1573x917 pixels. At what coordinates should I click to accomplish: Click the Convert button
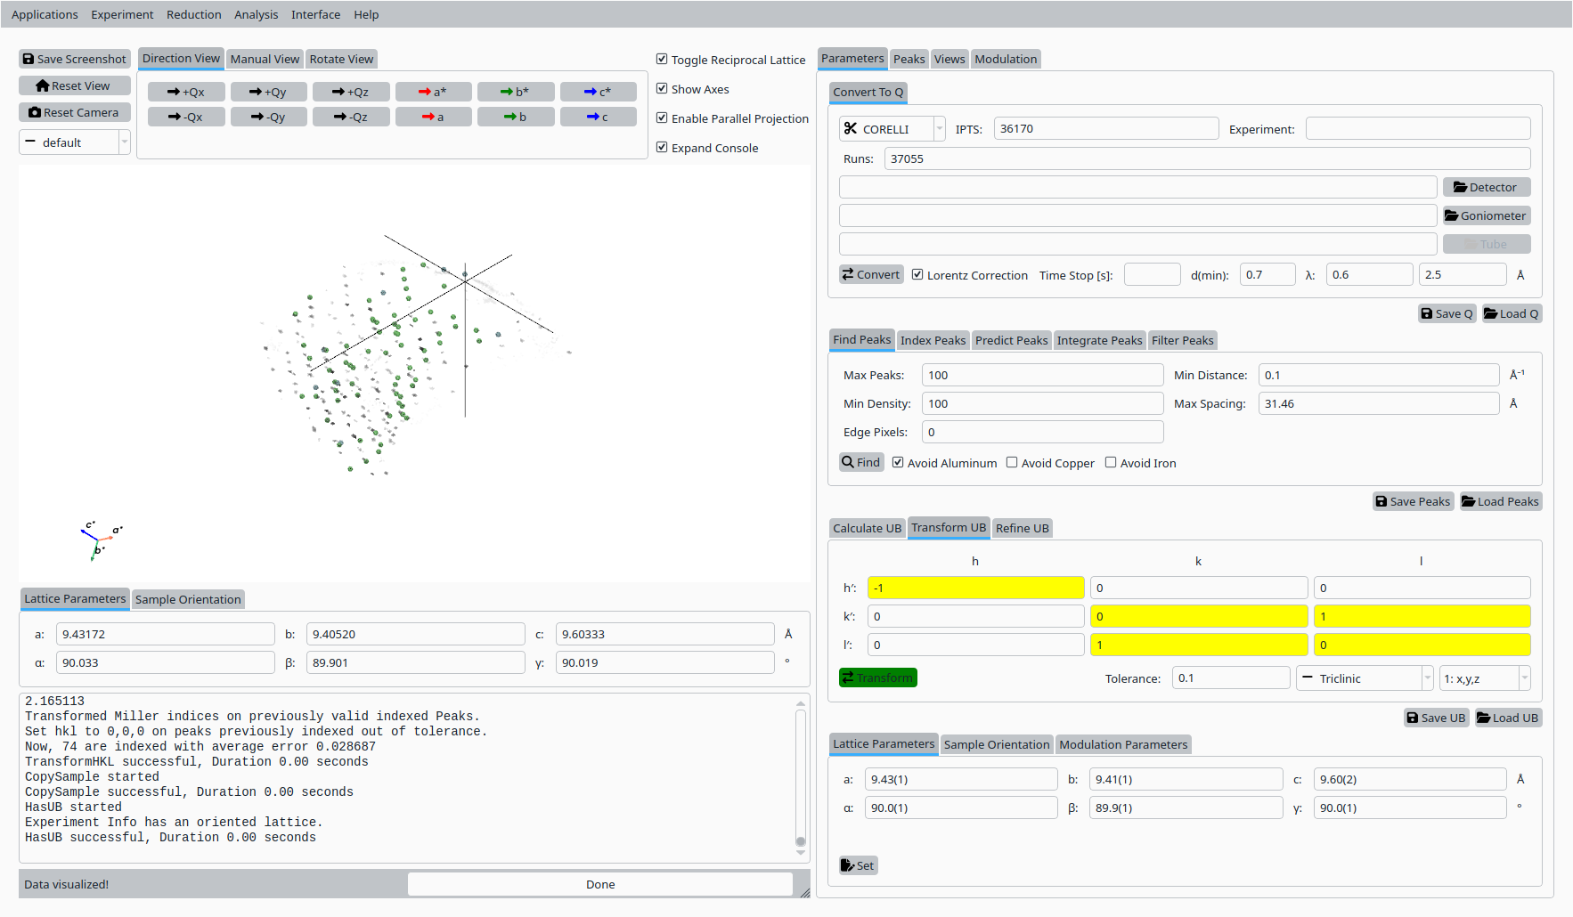pos(871,274)
